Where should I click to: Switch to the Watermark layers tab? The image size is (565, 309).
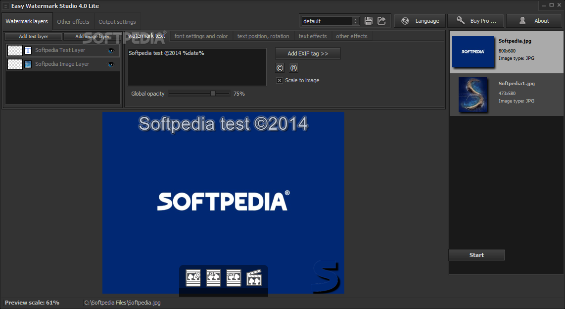click(x=27, y=21)
